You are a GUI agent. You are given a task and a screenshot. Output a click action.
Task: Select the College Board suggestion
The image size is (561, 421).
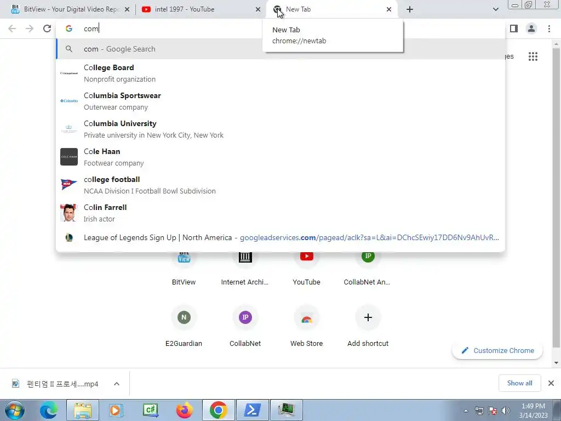pyautogui.click(x=280, y=73)
